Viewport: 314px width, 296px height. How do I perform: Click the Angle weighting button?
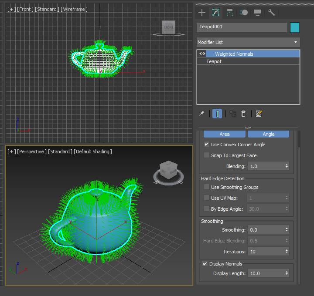tap(268, 134)
